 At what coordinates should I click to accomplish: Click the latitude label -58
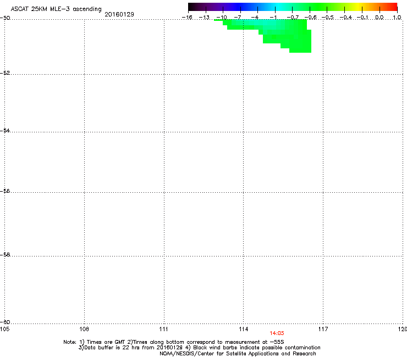[5, 255]
